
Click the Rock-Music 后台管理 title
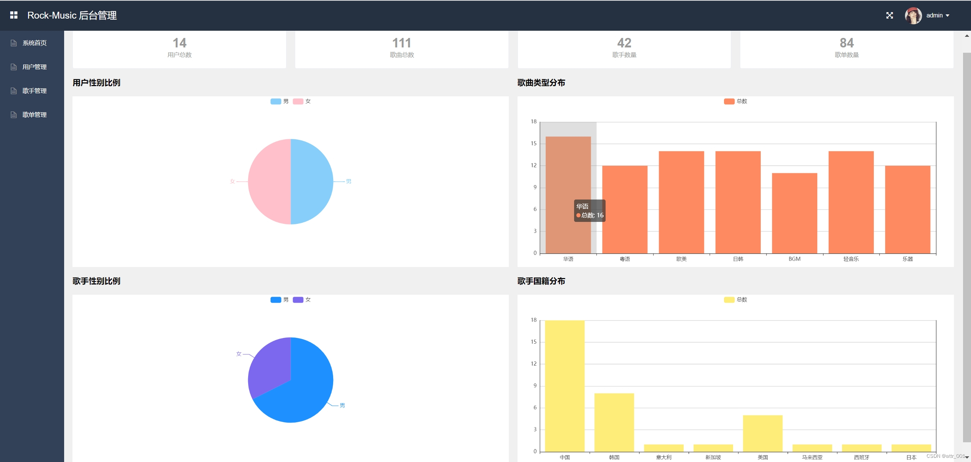(72, 16)
